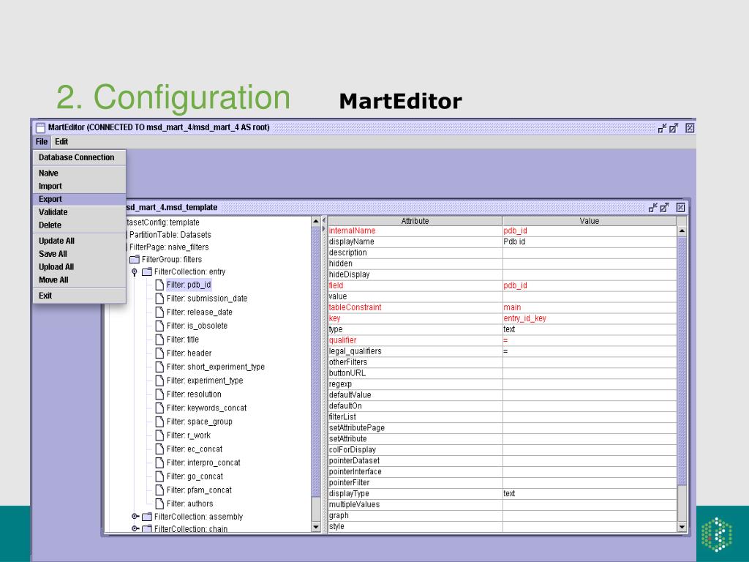Viewport: 749px width, 562px height.
Task: Select Filter: keywords_concat node
Action: tap(206, 408)
